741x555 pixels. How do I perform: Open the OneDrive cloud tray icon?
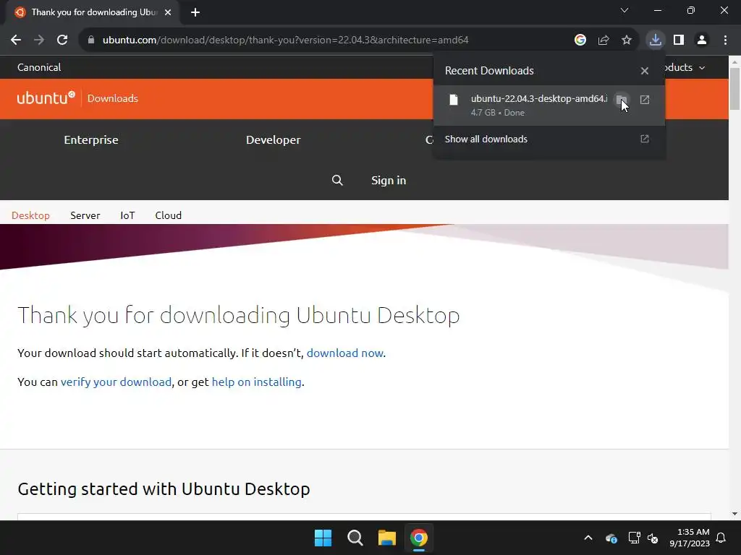click(x=611, y=538)
